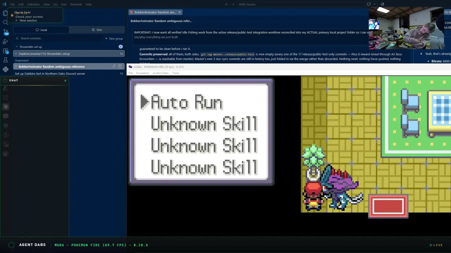Viewport: 451px width, 253px height.
Task: Open the Run menu in VS Code
Action: pyautogui.click(x=64, y=4)
